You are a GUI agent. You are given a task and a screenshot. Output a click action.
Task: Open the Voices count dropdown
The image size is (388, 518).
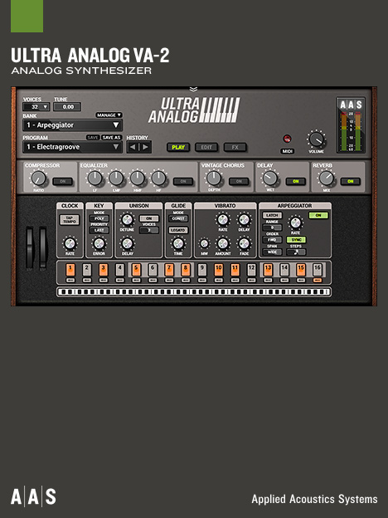tap(36, 107)
